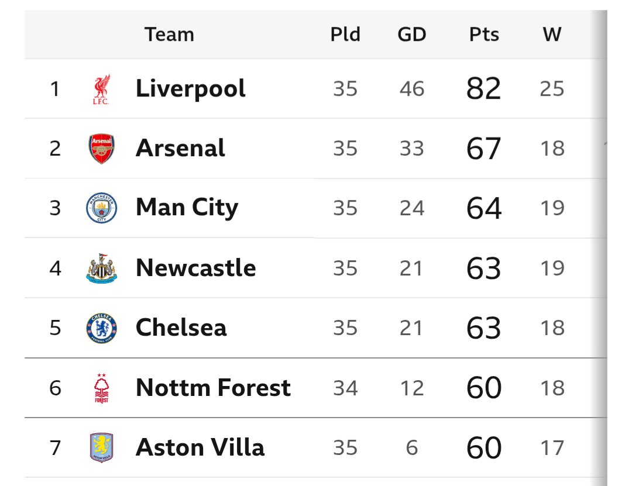The height and width of the screenshot is (486, 632).
Task: Open the Newcastle team link
Action: [x=196, y=268]
